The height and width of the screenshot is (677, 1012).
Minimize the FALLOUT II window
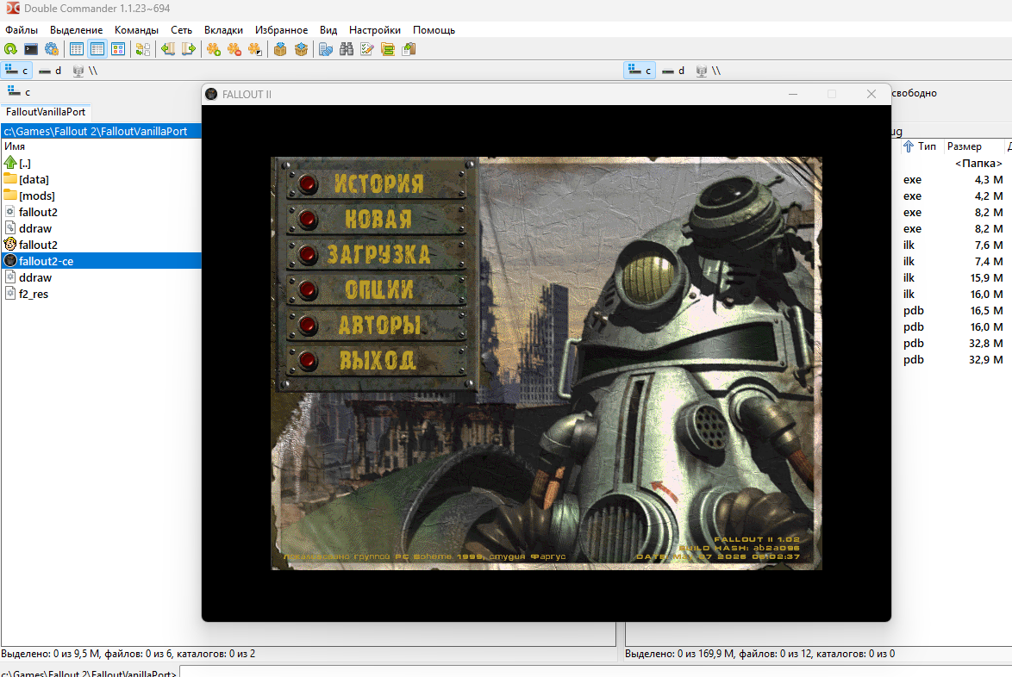pos(792,94)
